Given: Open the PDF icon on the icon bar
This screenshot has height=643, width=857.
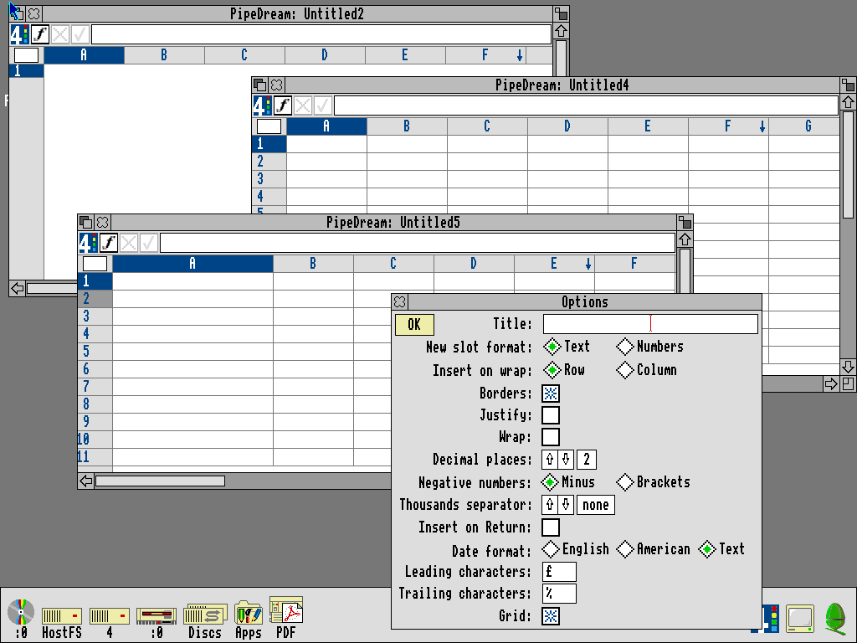Looking at the screenshot, I should pos(286,610).
